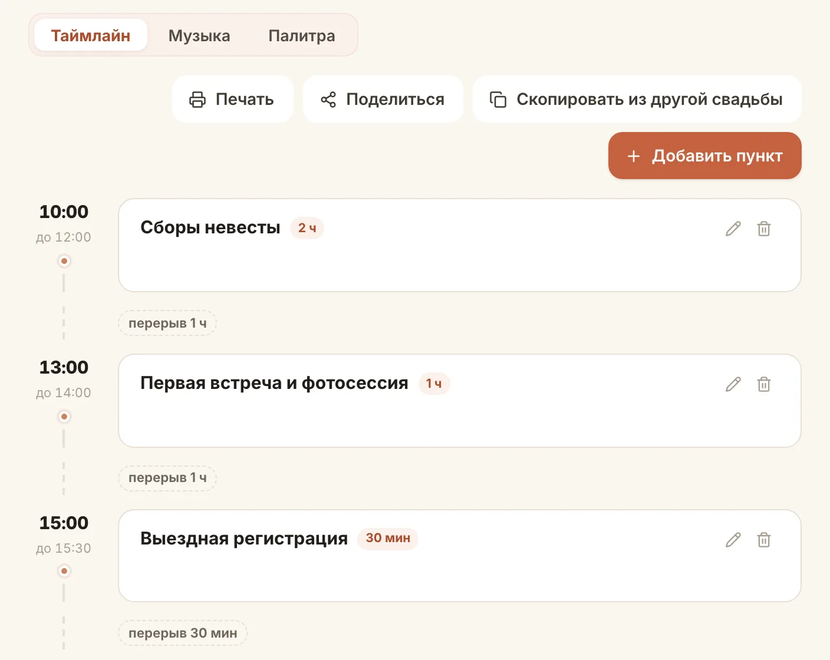Click the перерыв 30 мин label
The height and width of the screenshot is (660, 830).
[x=183, y=633]
